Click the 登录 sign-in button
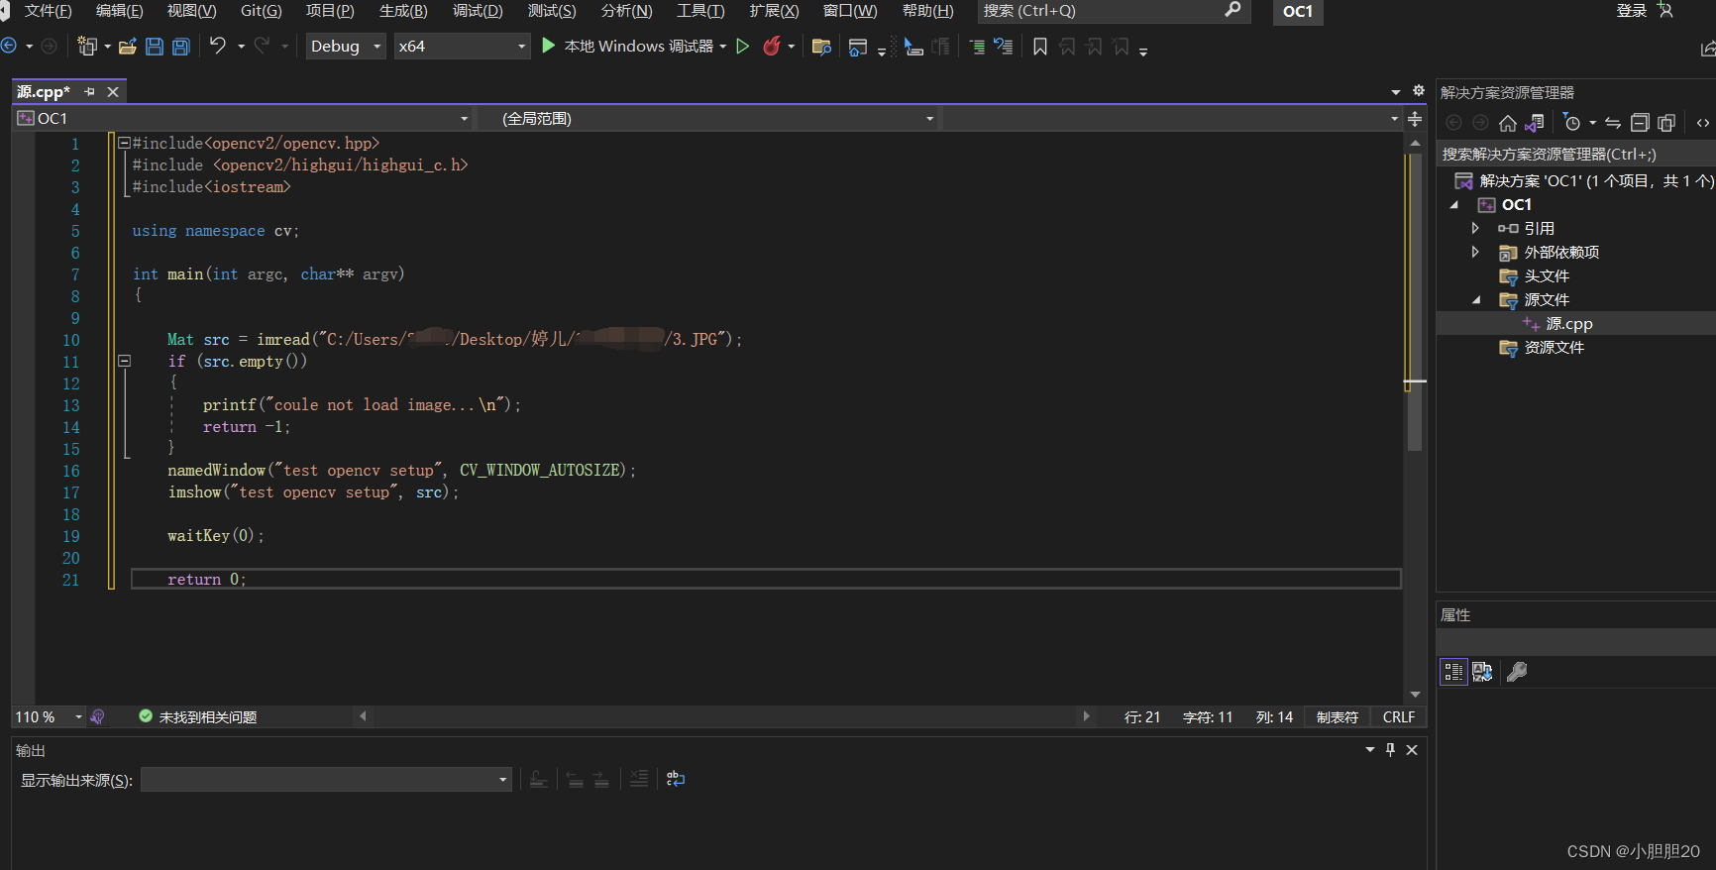This screenshot has height=870, width=1716. pyautogui.click(x=1631, y=11)
